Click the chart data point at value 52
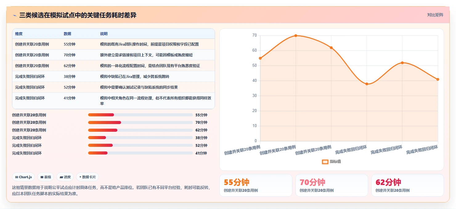 point(402,63)
